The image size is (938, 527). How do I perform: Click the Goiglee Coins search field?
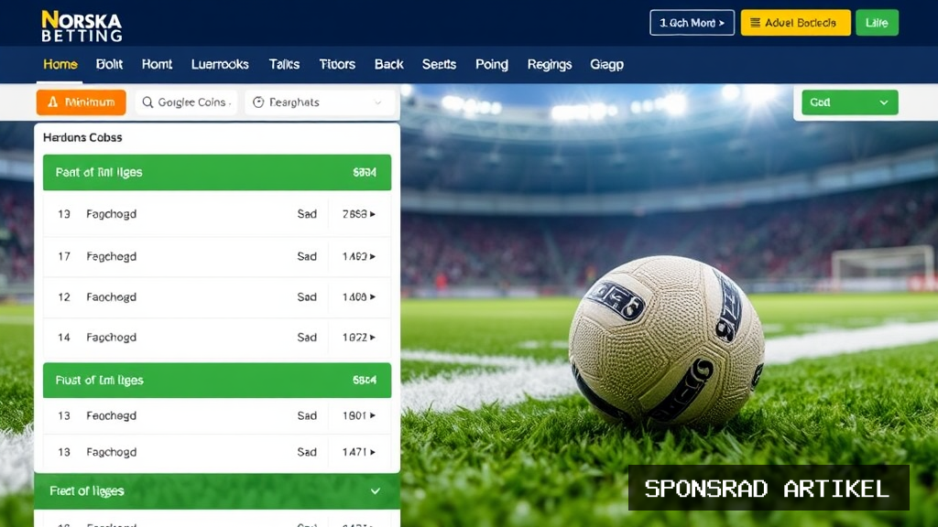[187, 102]
